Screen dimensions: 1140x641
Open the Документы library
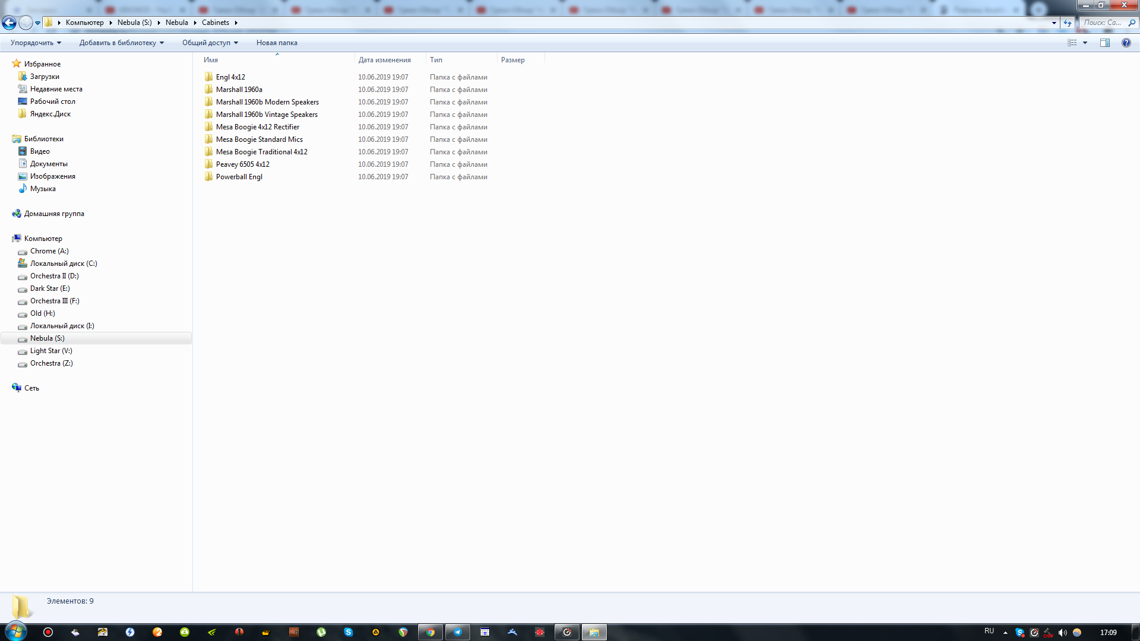49,164
